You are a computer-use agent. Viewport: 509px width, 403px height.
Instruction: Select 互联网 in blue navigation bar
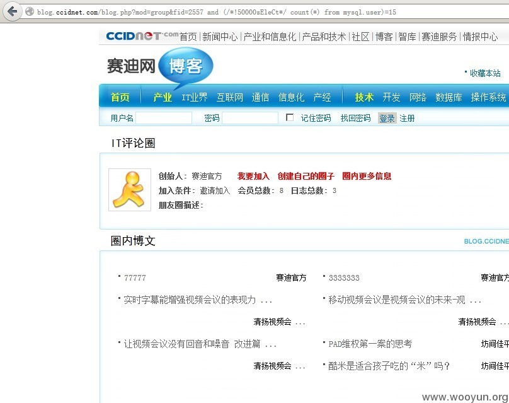coord(230,97)
